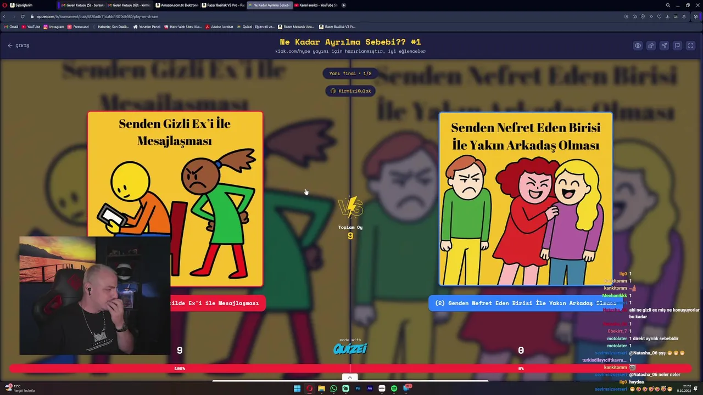Switch to the 'Kanal analizi - YouTube' tab
The height and width of the screenshot is (395, 703).
point(315,5)
